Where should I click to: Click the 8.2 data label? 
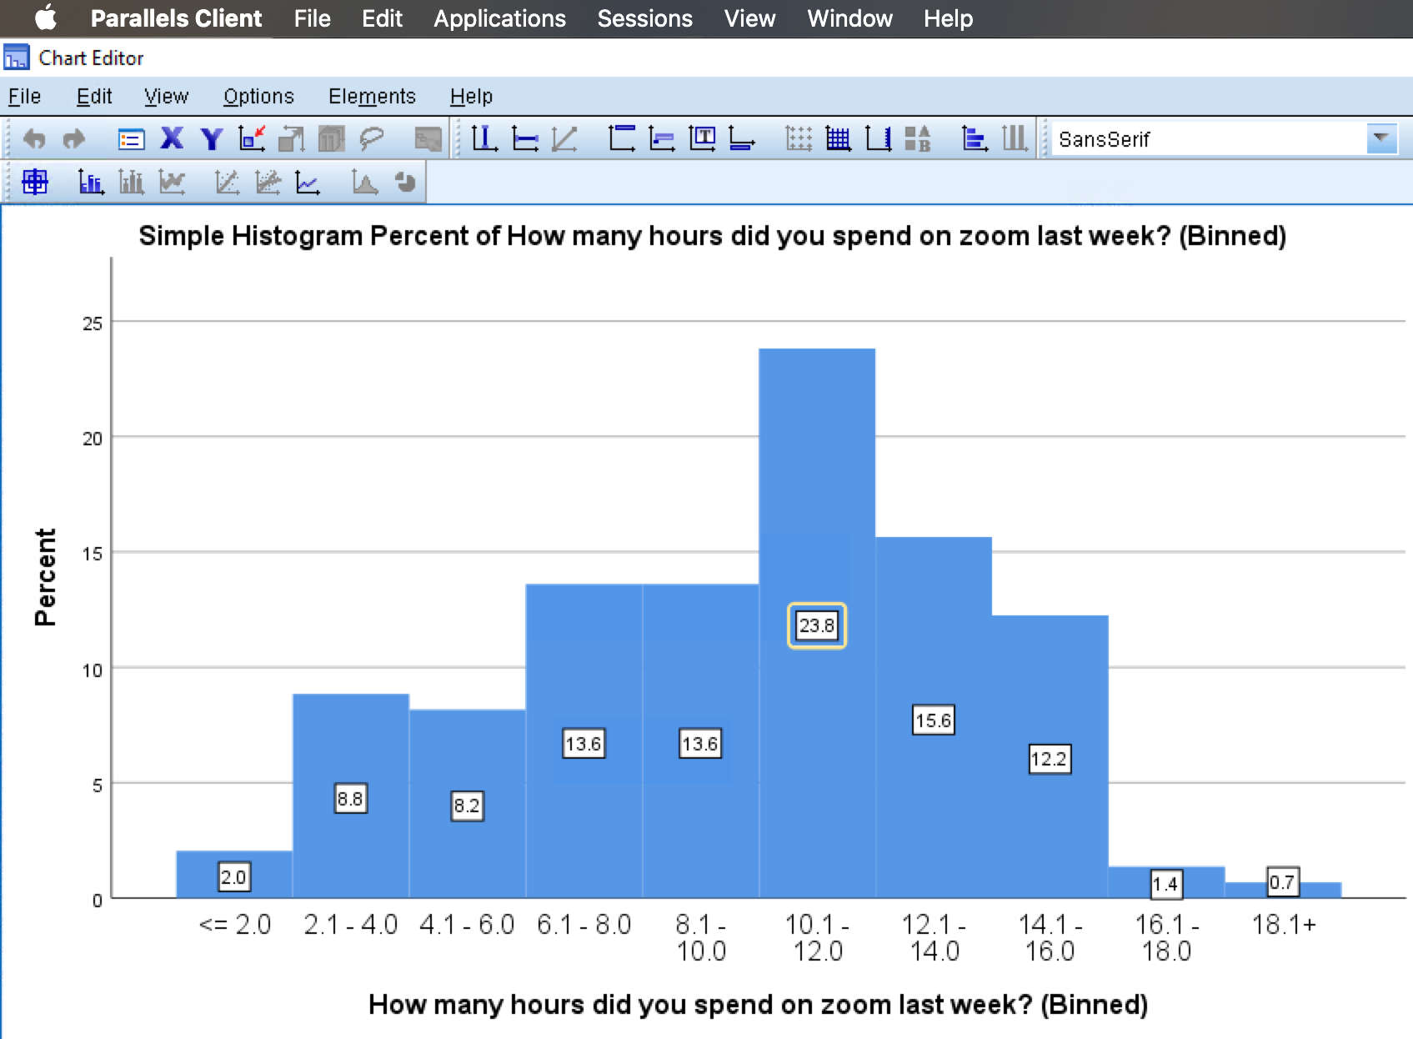[x=467, y=806]
